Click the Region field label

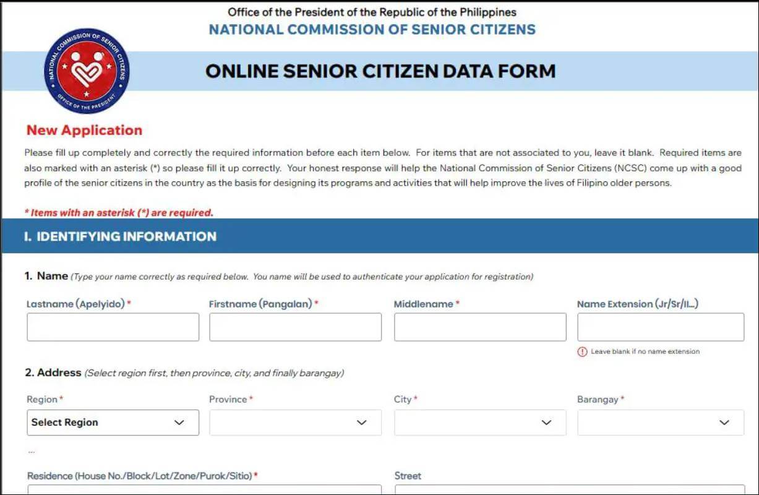point(42,400)
